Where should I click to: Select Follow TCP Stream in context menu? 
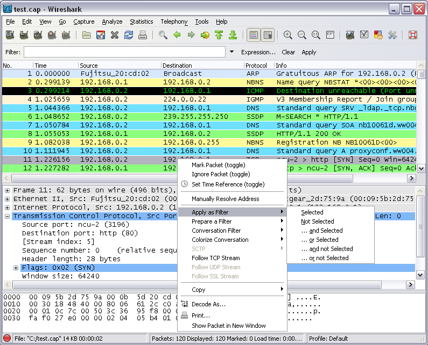(215, 258)
